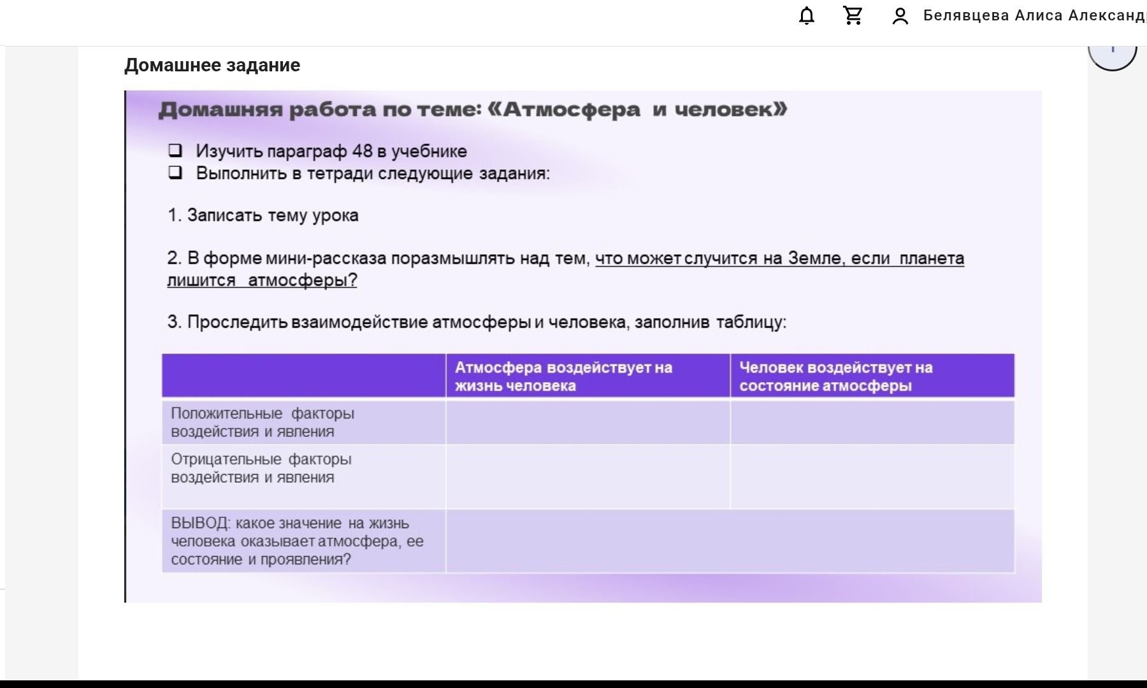
Task: Click the Домашнее задание heading
Action: [212, 65]
